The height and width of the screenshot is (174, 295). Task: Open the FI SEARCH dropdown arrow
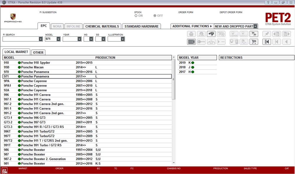[41, 39]
